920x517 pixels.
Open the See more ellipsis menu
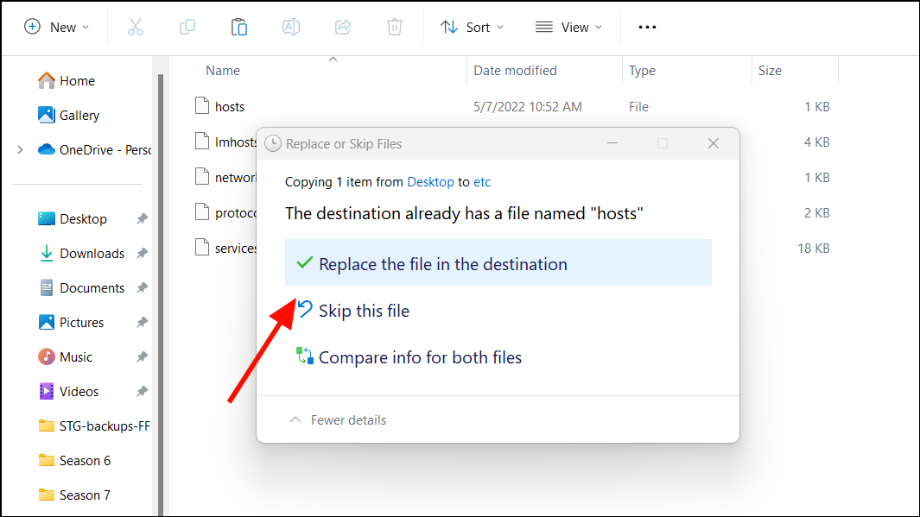[646, 27]
